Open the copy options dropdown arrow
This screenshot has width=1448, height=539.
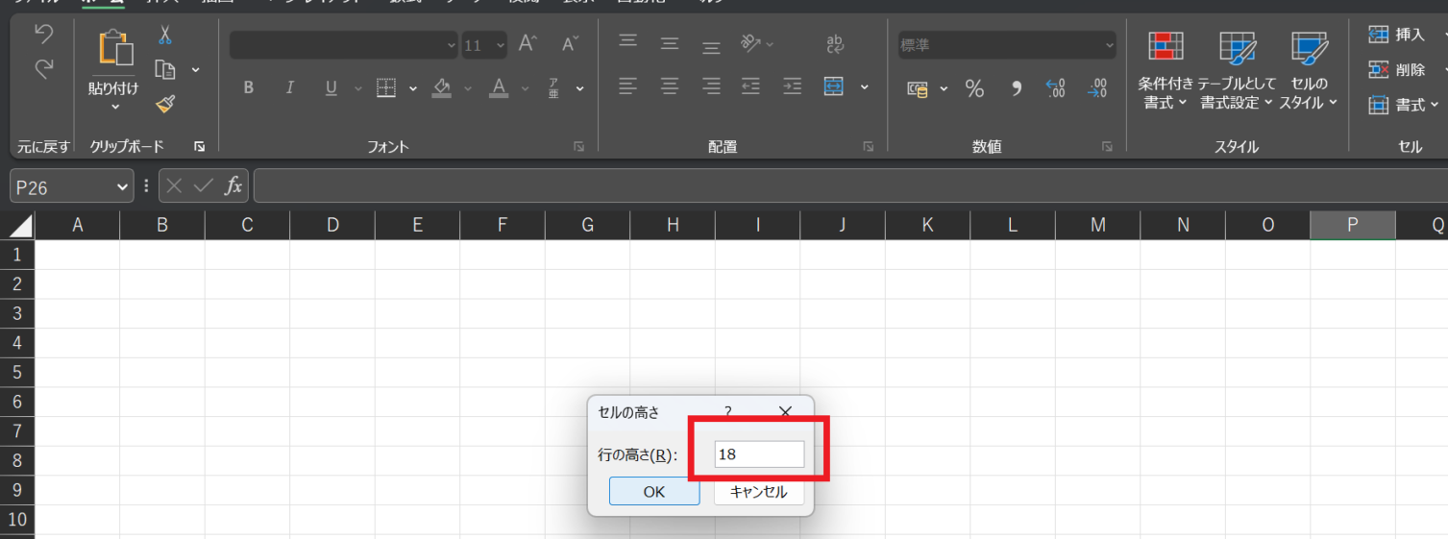click(x=195, y=69)
